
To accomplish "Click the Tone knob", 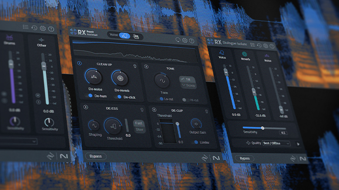I will 162,81.
